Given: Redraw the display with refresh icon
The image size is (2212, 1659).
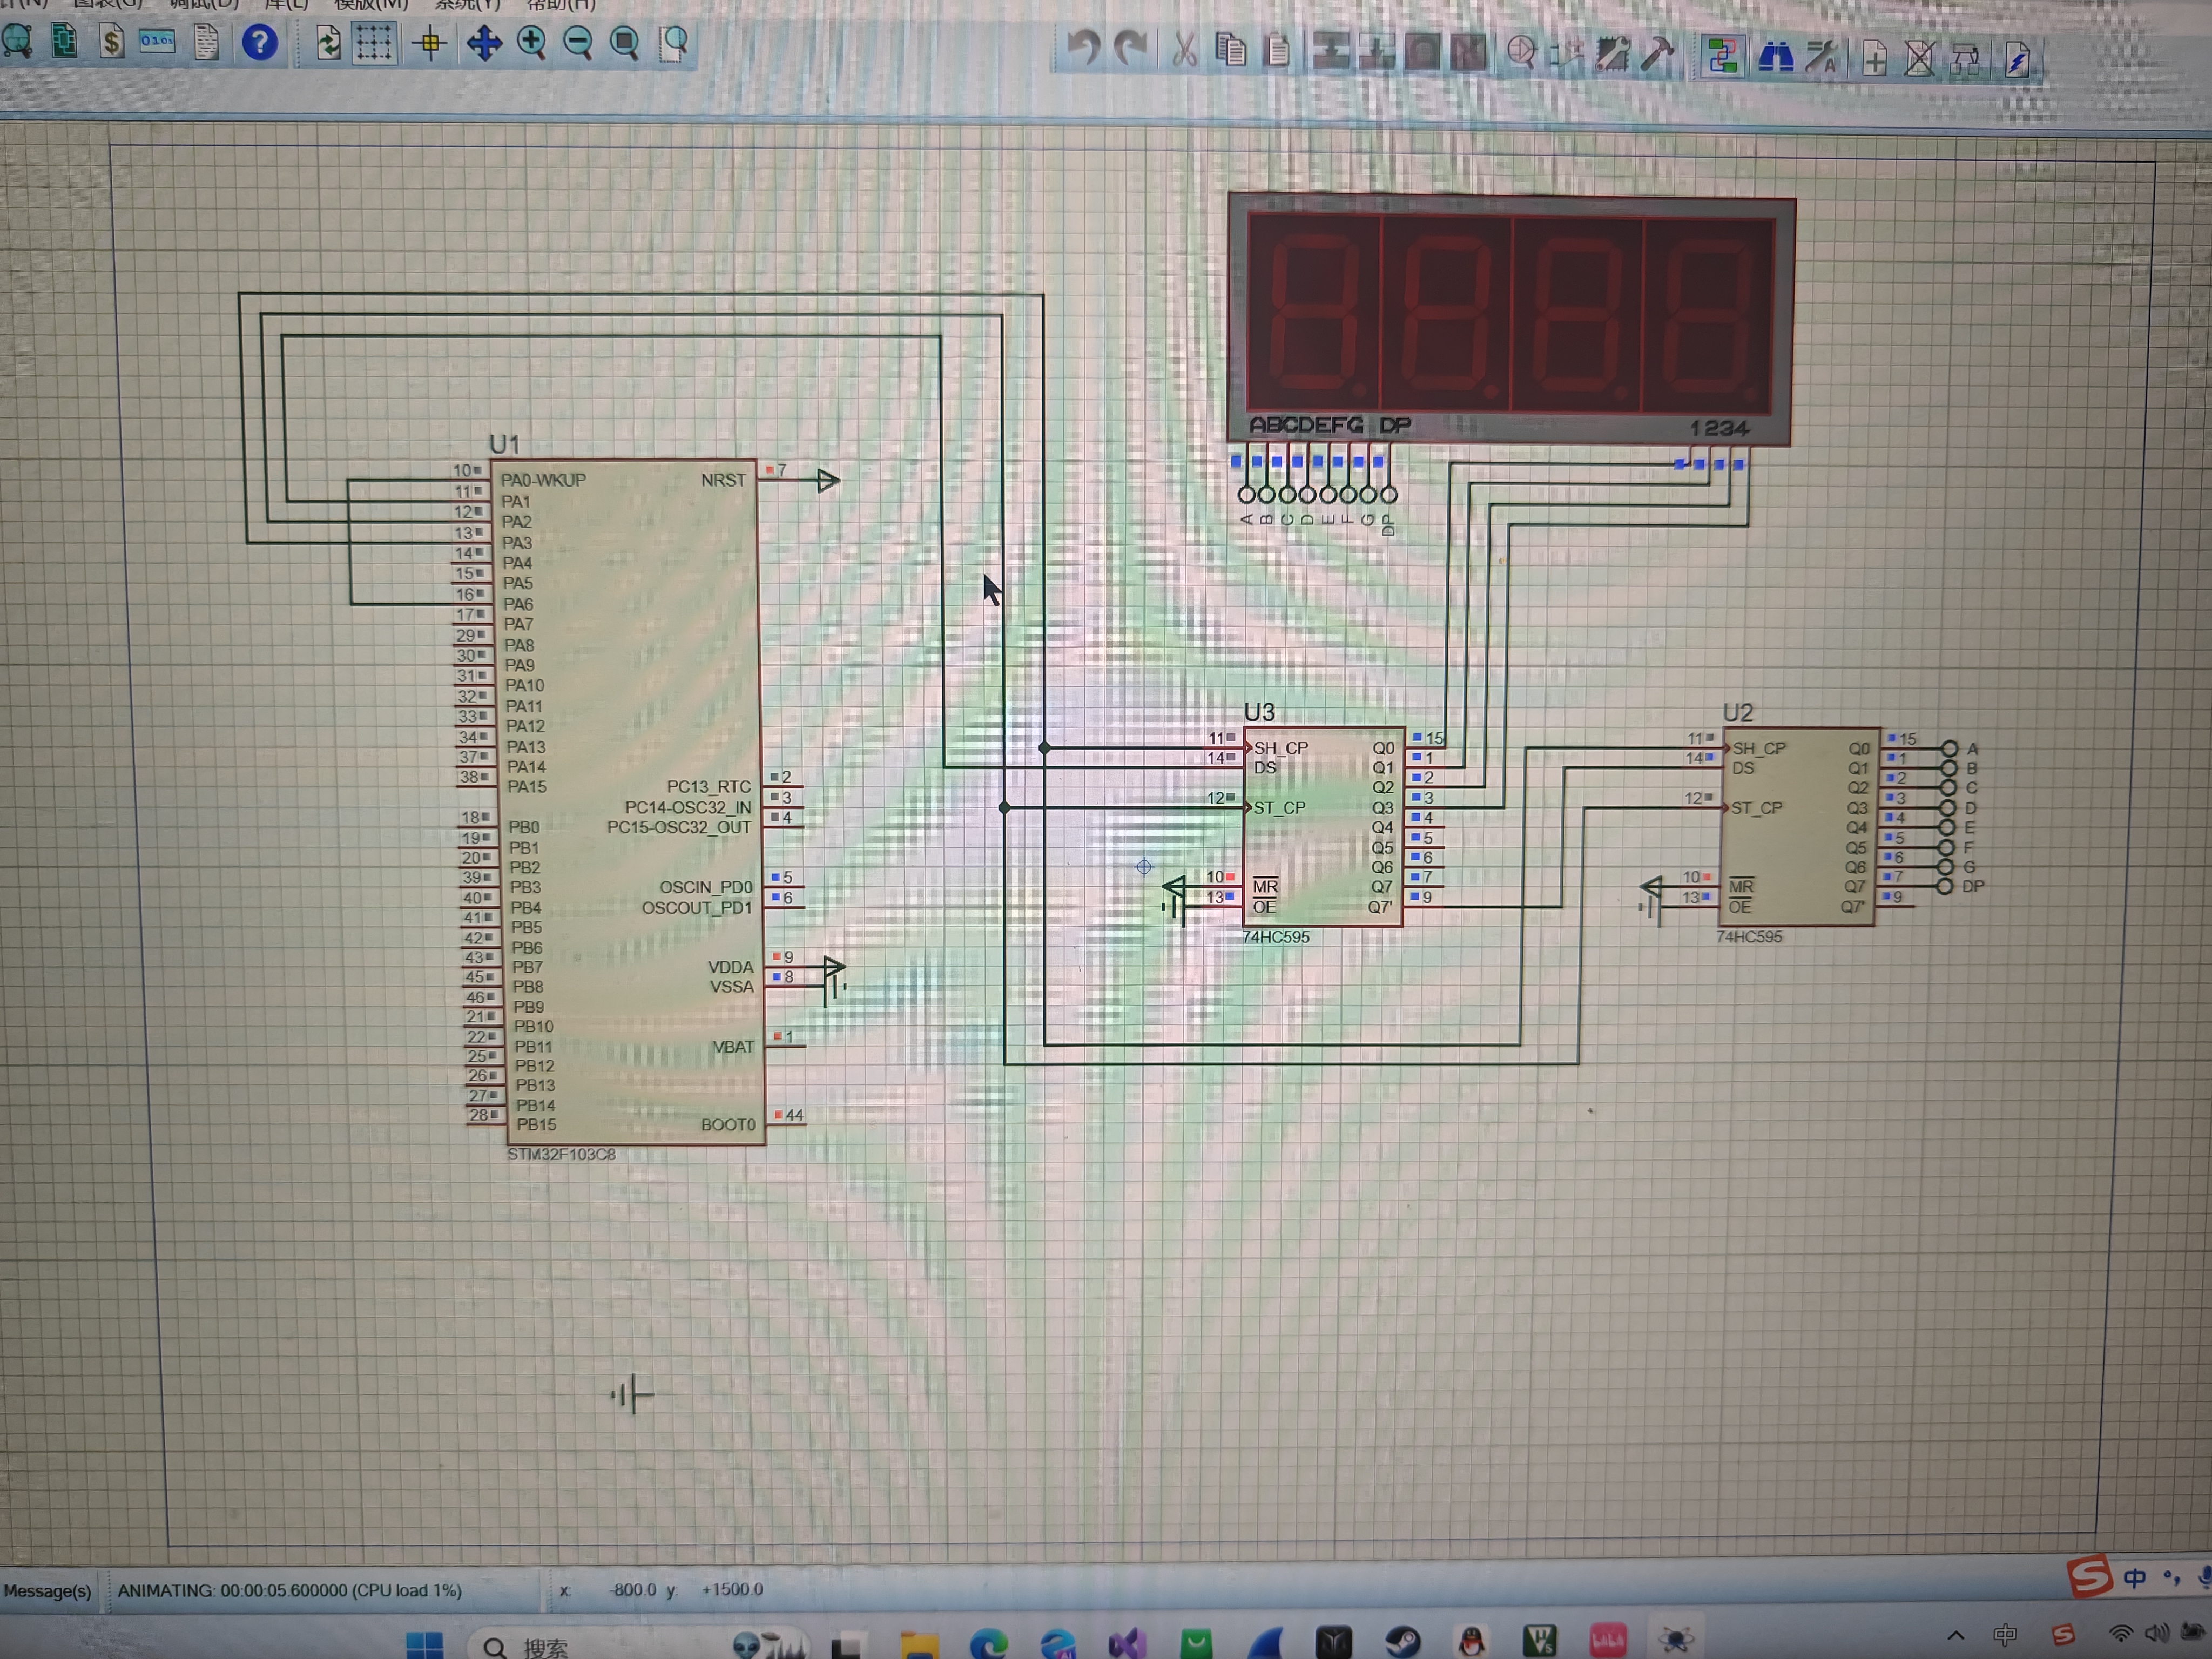Looking at the screenshot, I should (x=328, y=43).
